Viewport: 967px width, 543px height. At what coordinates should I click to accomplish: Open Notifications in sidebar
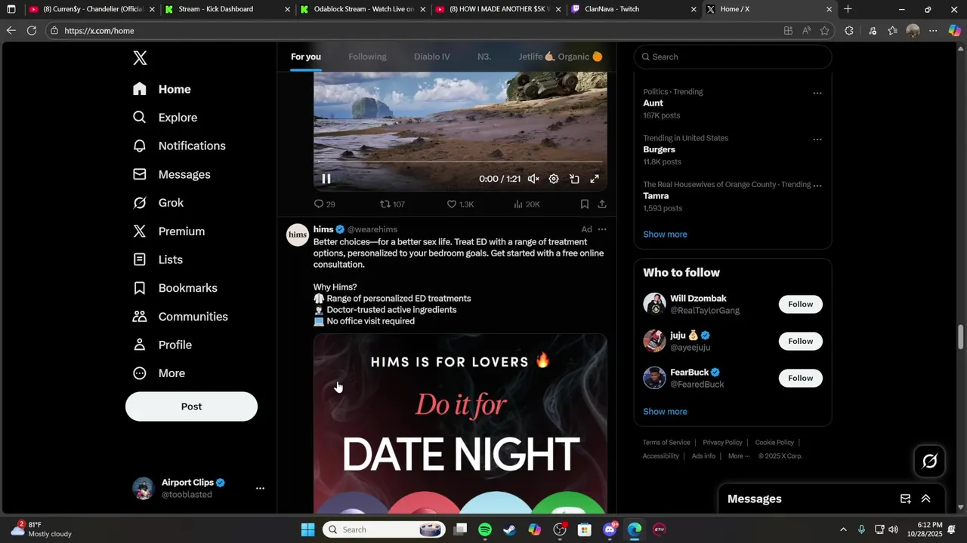(179, 146)
